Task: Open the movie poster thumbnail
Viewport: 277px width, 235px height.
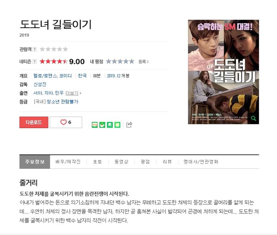Action: (224, 72)
